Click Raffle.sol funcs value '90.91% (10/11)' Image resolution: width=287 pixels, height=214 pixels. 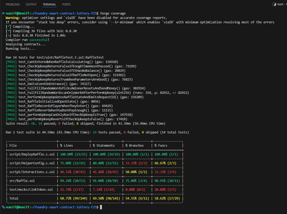click(167, 181)
